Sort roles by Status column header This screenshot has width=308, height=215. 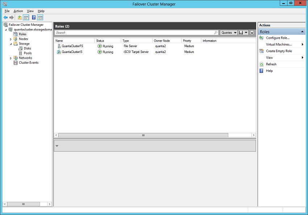[x=108, y=41]
